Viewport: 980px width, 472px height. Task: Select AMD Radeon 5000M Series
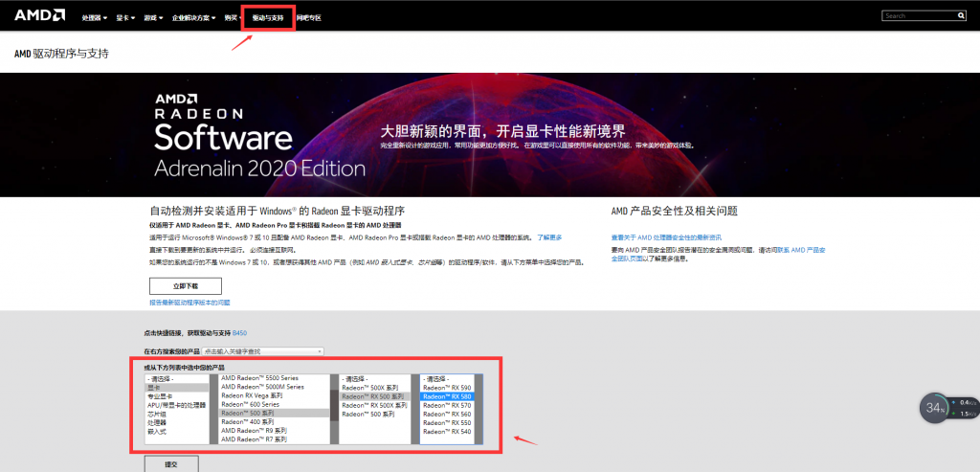point(275,387)
